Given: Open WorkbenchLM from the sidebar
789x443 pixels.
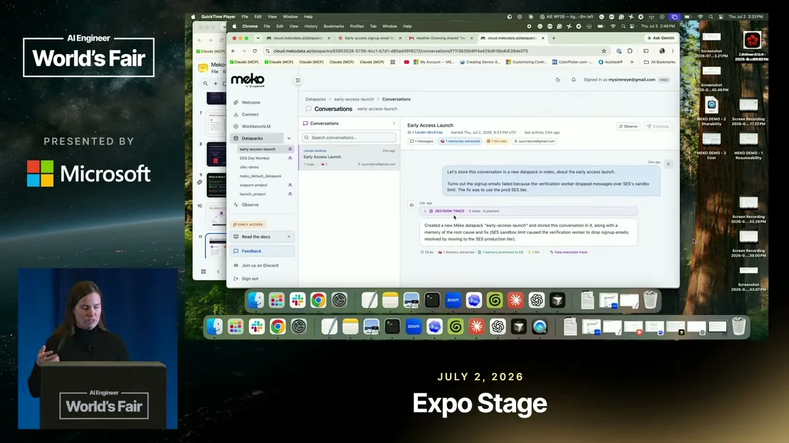Looking at the screenshot, I should 256,126.
